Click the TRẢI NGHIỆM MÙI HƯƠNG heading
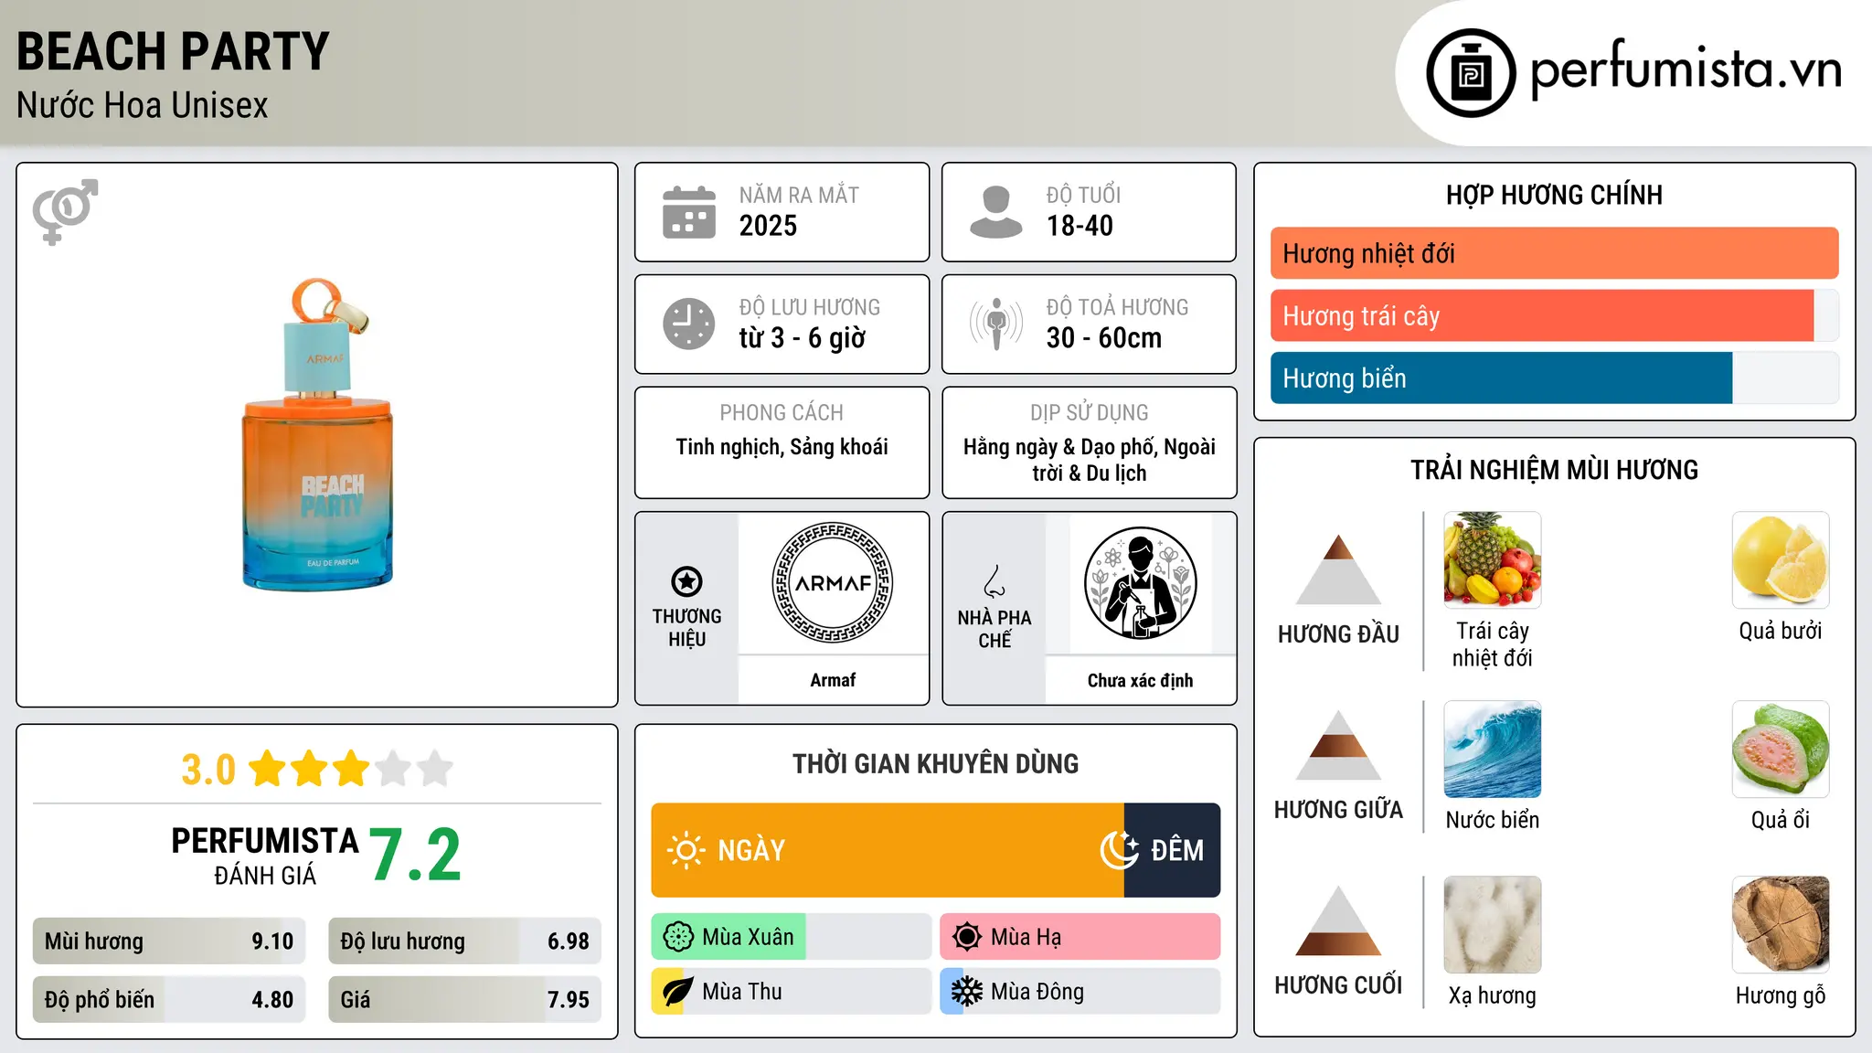This screenshot has width=1872, height=1053. (1554, 470)
